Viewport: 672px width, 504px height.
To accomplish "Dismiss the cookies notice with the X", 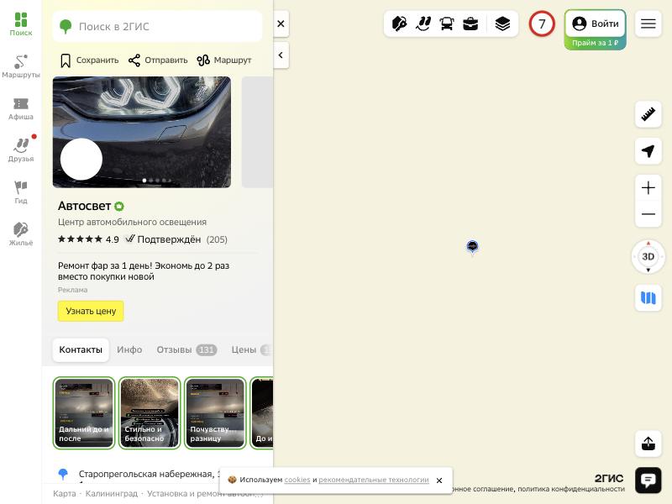I will click(439, 480).
